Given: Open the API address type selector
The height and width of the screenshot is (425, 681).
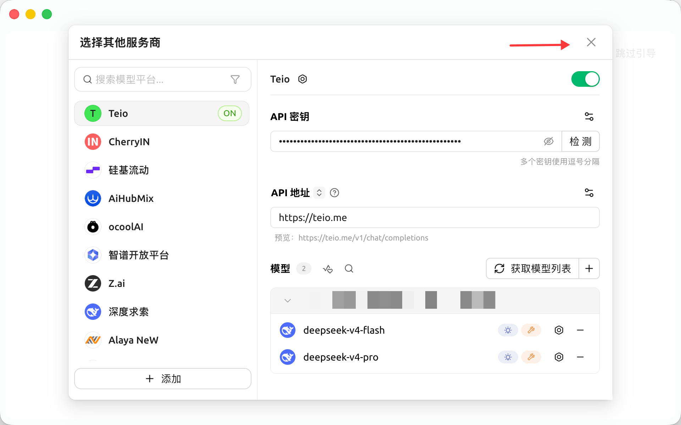Looking at the screenshot, I should (x=319, y=193).
